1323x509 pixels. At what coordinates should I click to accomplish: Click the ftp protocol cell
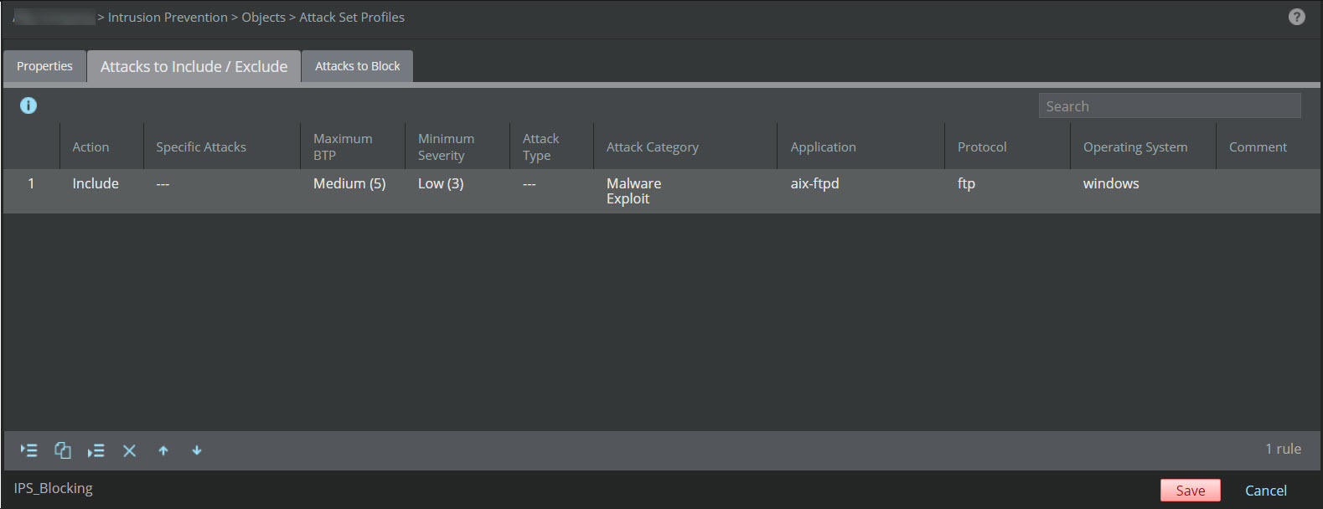point(966,183)
